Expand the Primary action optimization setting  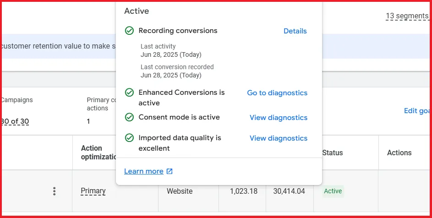point(93,191)
